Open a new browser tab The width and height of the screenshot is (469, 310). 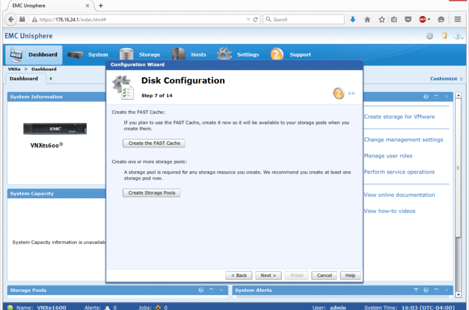coord(101,5)
